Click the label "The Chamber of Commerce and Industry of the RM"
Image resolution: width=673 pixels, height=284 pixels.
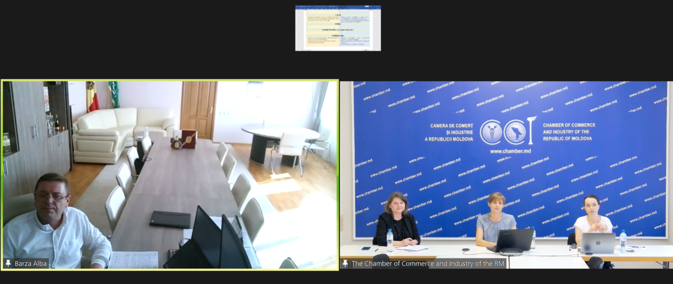coord(428,263)
